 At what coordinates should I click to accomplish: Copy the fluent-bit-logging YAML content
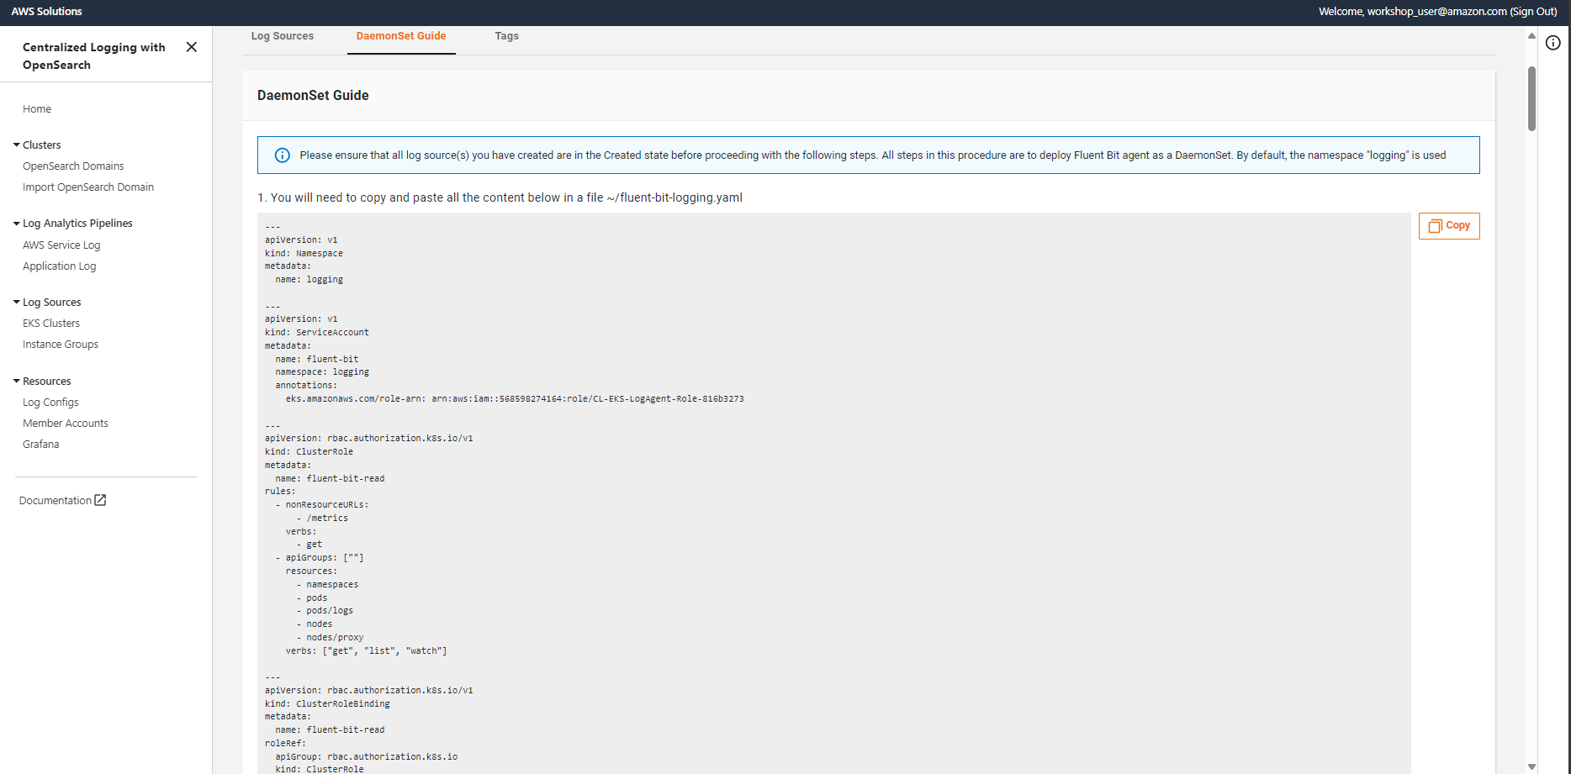coord(1449,226)
